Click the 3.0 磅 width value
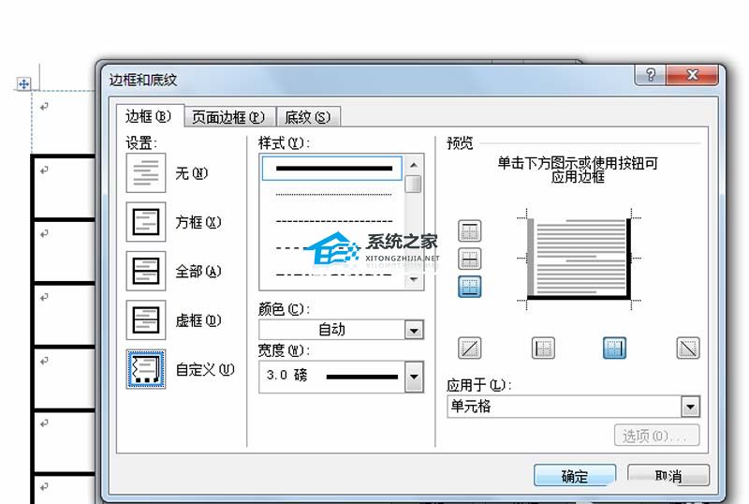The height and width of the screenshot is (504, 749). point(287,375)
